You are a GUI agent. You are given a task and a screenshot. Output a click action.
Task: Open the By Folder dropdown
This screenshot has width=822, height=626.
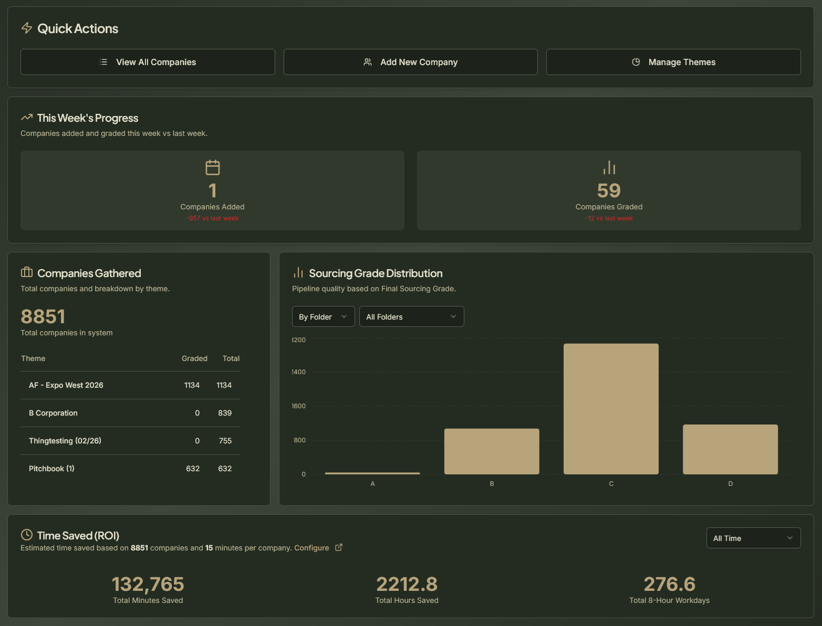point(323,316)
